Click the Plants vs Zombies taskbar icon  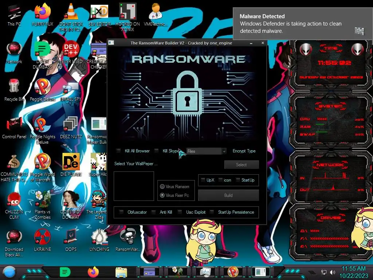[x=177, y=272]
